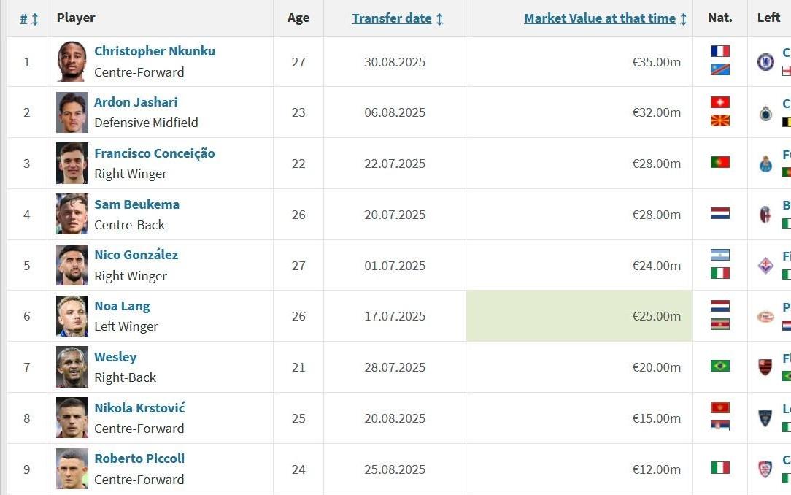Click Sam Beukema's portrait thumbnail
Screen dimensions: 791x495
coord(72,215)
